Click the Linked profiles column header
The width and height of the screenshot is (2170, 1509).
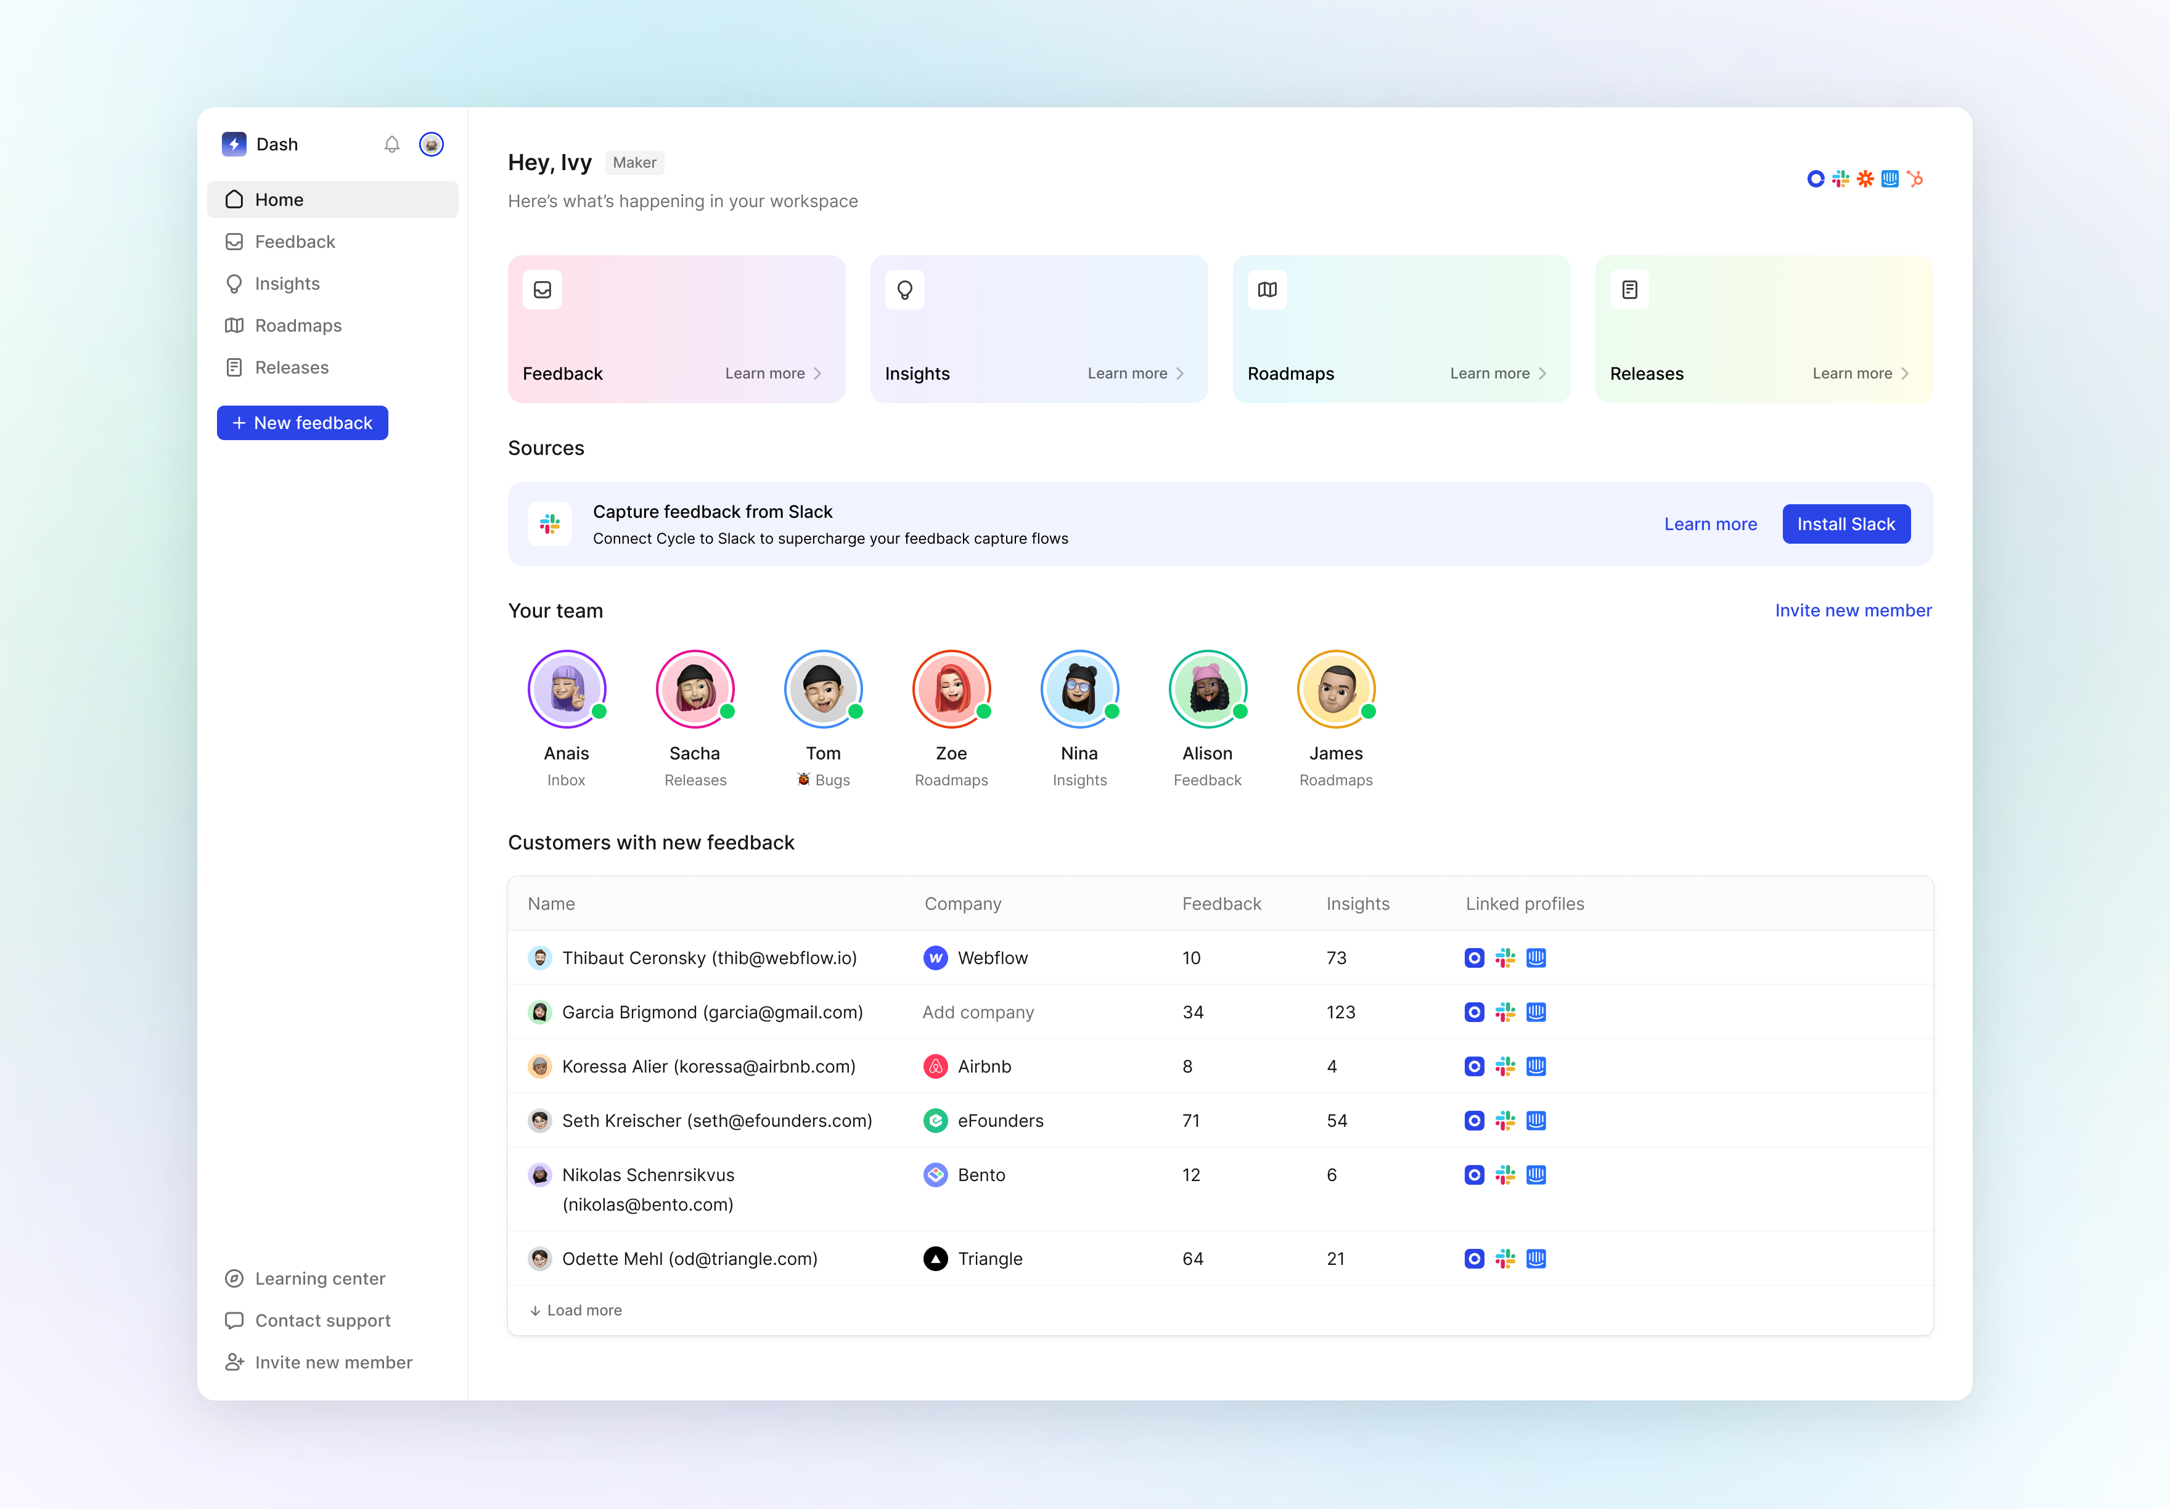coord(1525,904)
